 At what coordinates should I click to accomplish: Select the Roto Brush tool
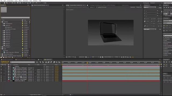tap(33, 3)
